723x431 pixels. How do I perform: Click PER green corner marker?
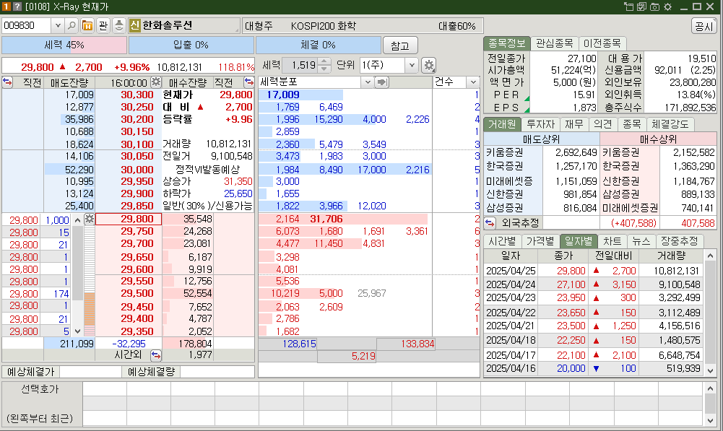[x=527, y=99]
